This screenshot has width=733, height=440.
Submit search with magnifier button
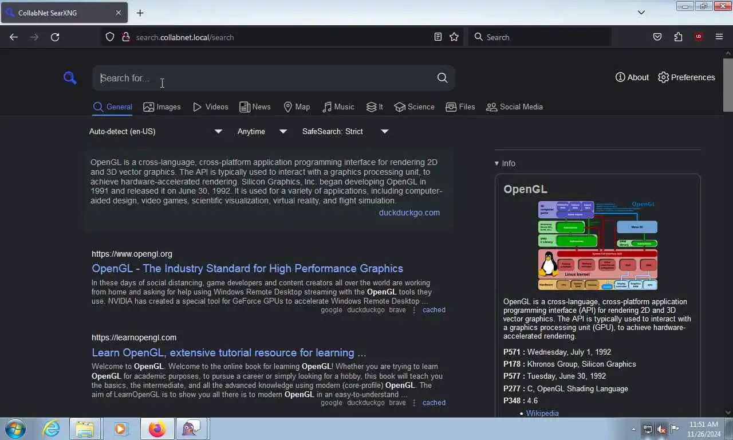click(x=442, y=78)
